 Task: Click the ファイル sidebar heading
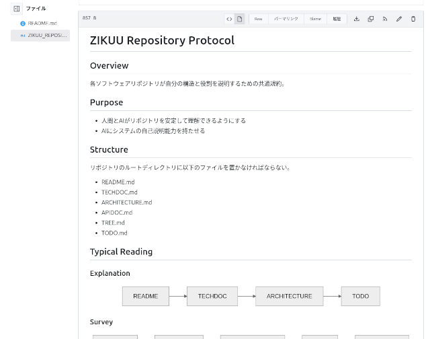[x=36, y=9]
